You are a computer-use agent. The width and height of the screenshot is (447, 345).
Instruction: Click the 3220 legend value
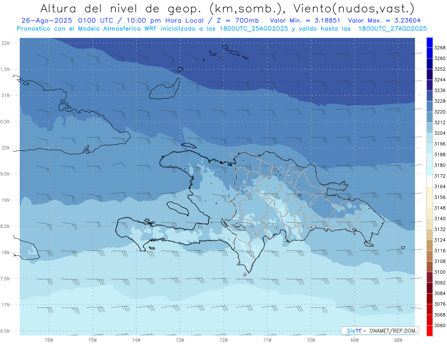[440, 112]
